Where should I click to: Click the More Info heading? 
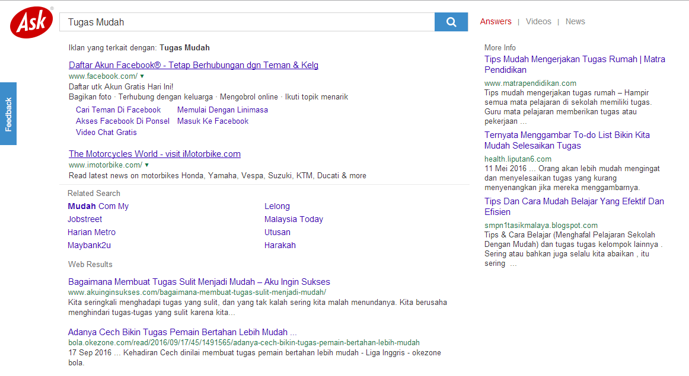500,48
